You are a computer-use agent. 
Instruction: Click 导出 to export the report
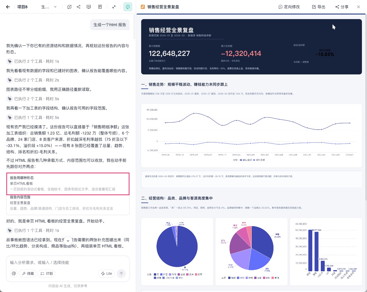click(x=319, y=7)
